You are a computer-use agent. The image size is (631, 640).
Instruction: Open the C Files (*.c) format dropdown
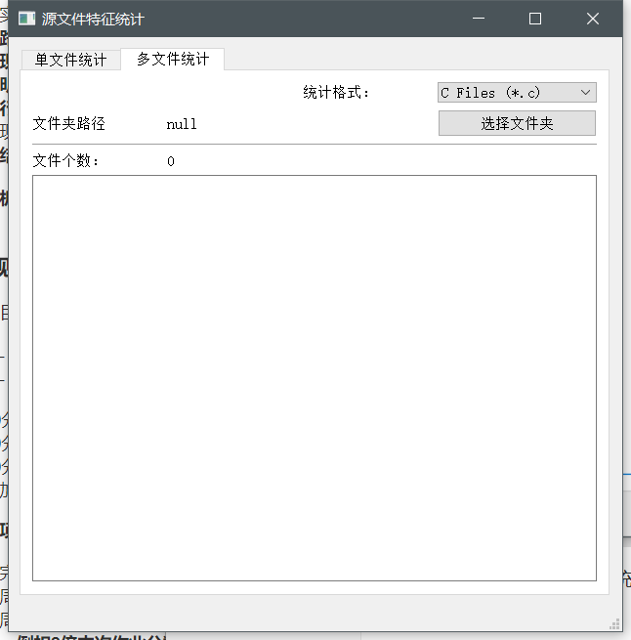point(517,93)
